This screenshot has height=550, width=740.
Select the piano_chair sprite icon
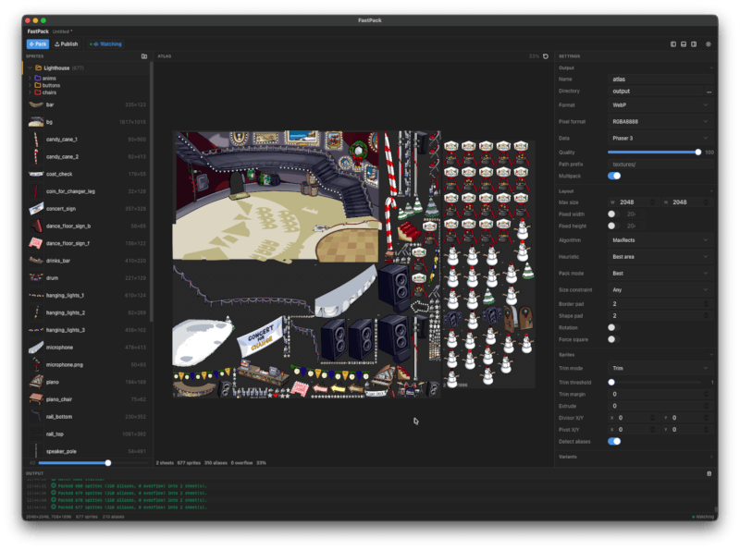(x=36, y=399)
